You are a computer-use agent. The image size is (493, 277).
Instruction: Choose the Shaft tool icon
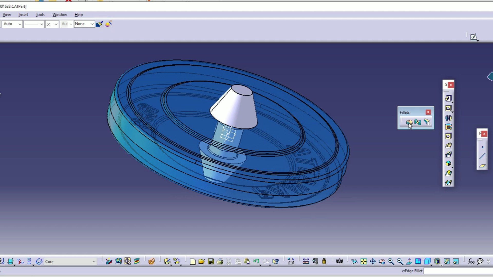pos(448,118)
